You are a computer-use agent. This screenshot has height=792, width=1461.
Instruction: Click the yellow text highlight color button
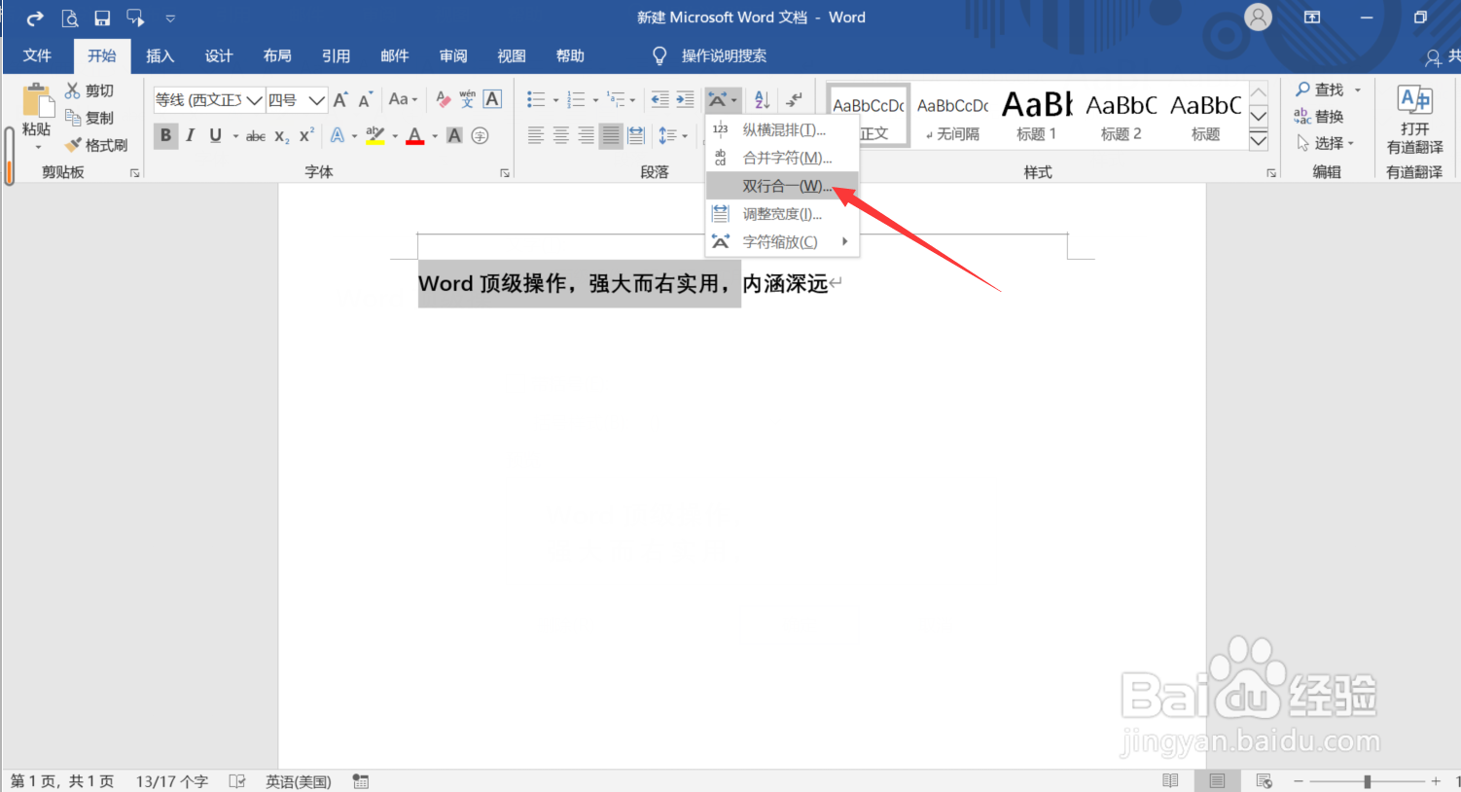[x=375, y=136]
